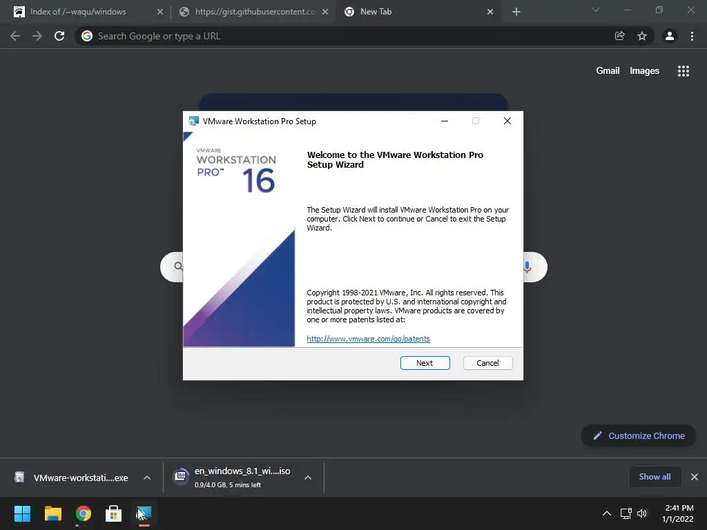Close the Chrome downloads bar

695,477
